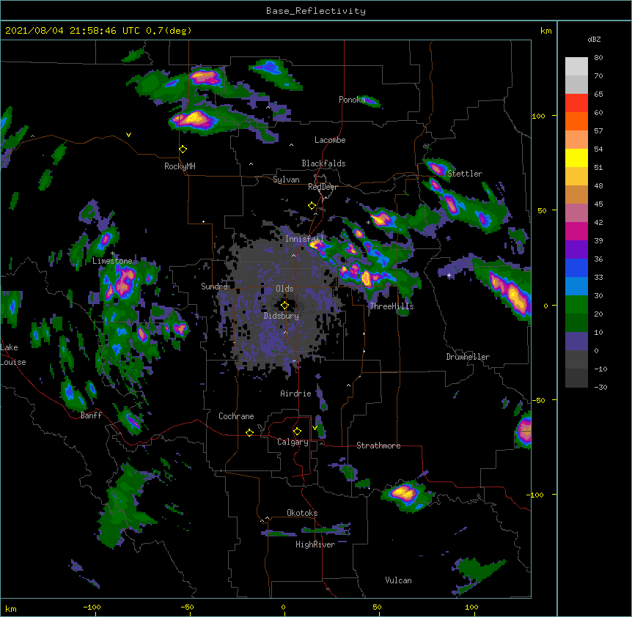
Task: Click the Base_Reflectivity title text
Action: click(x=316, y=11)
